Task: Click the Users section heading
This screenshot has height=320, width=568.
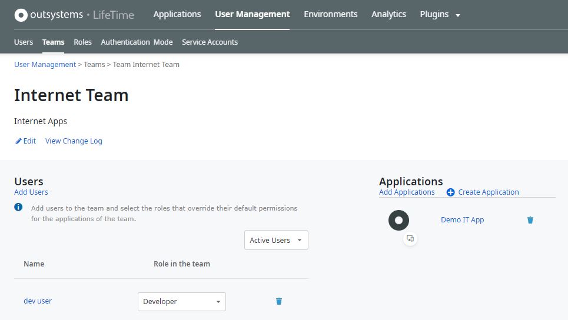Action: [x=29, y=181]
